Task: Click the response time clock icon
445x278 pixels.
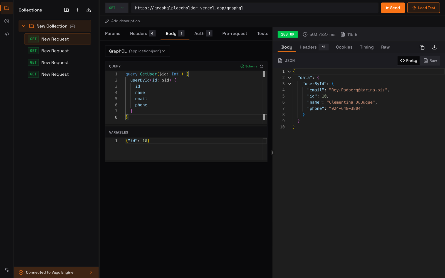Action: tap(305, 34)
